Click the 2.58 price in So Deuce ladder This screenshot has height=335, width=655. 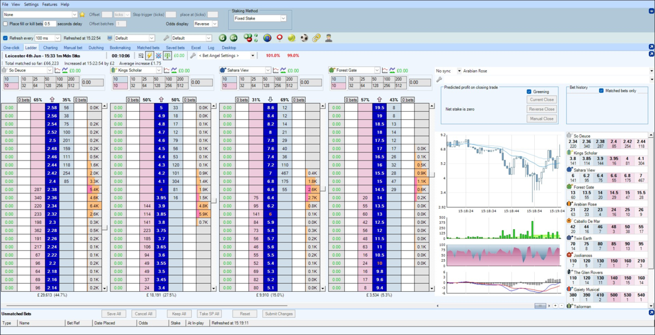coord(52,108)
